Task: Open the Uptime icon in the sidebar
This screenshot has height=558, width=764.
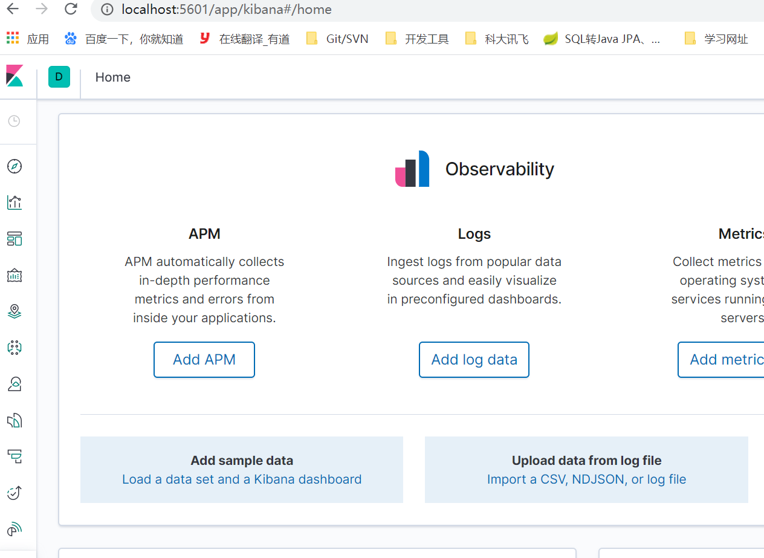Action: pyautogui.click(x=15, y=493)
